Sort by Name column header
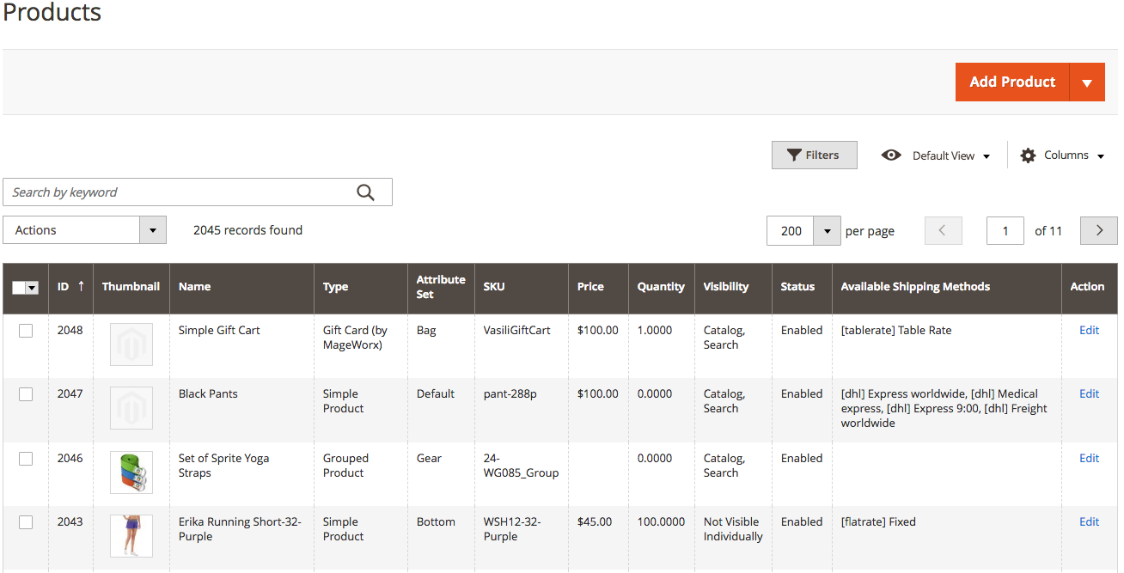This screenshot has height=573, width=1124. tap(241, 287)
